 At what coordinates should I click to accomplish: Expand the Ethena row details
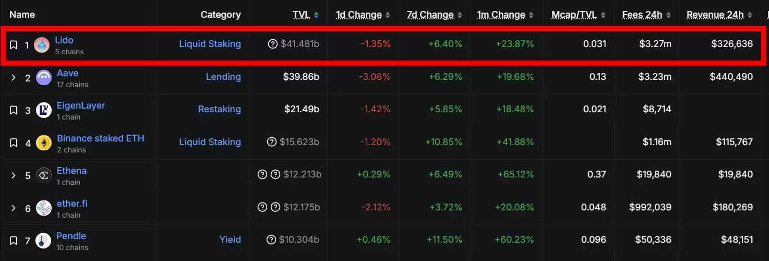point(14,175)
